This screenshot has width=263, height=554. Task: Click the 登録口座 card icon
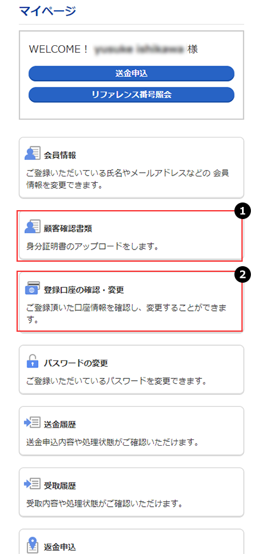(x=33, y=288)
